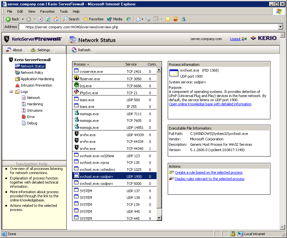Go to the IE Home icon

pyautogui.click(x=56, y=19)
